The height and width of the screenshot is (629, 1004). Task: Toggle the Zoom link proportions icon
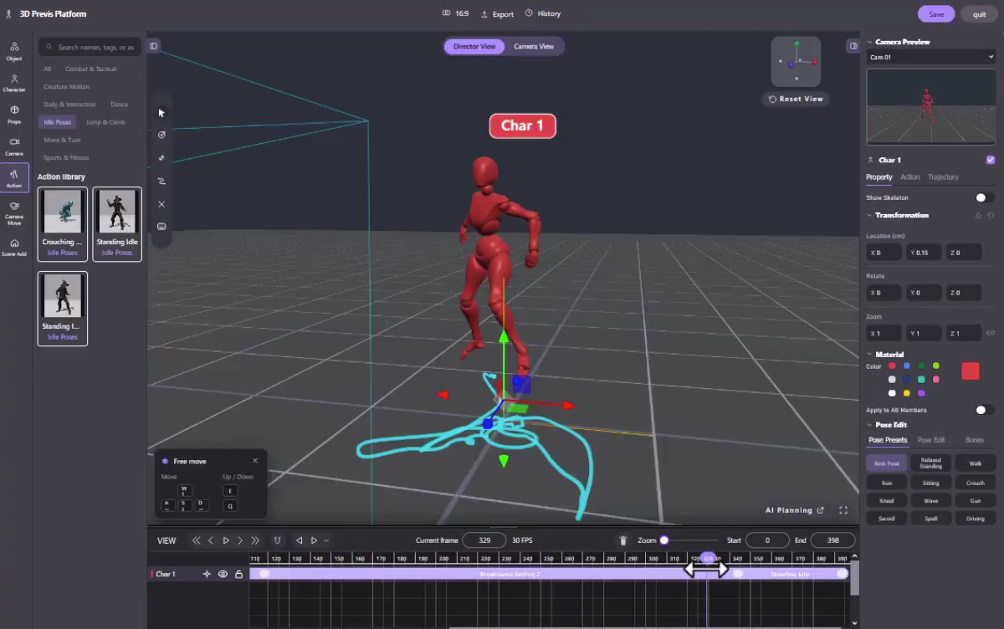pyautogui.click(x=991, y=333)
